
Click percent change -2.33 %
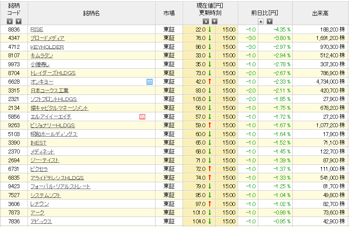pyautogui.click(x=282, y=82)
